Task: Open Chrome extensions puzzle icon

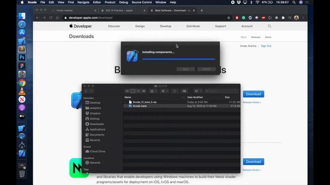Action: (x=283, y=18)
